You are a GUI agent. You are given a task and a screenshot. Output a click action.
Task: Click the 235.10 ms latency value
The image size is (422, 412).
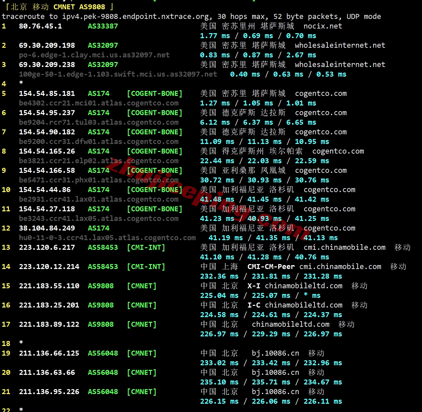219,382
